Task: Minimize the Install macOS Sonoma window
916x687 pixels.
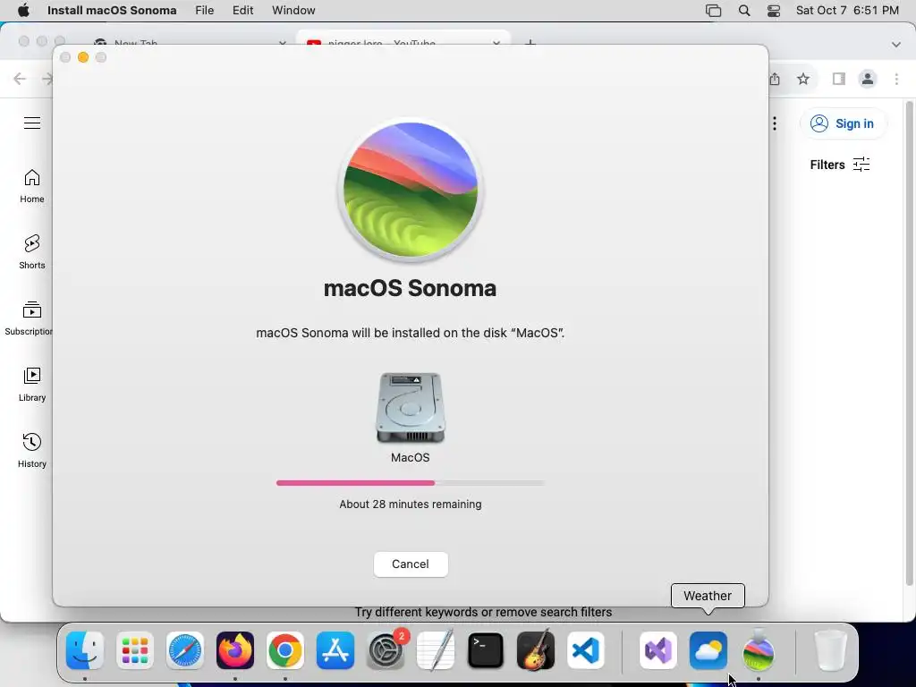Action: pos(83,57)
